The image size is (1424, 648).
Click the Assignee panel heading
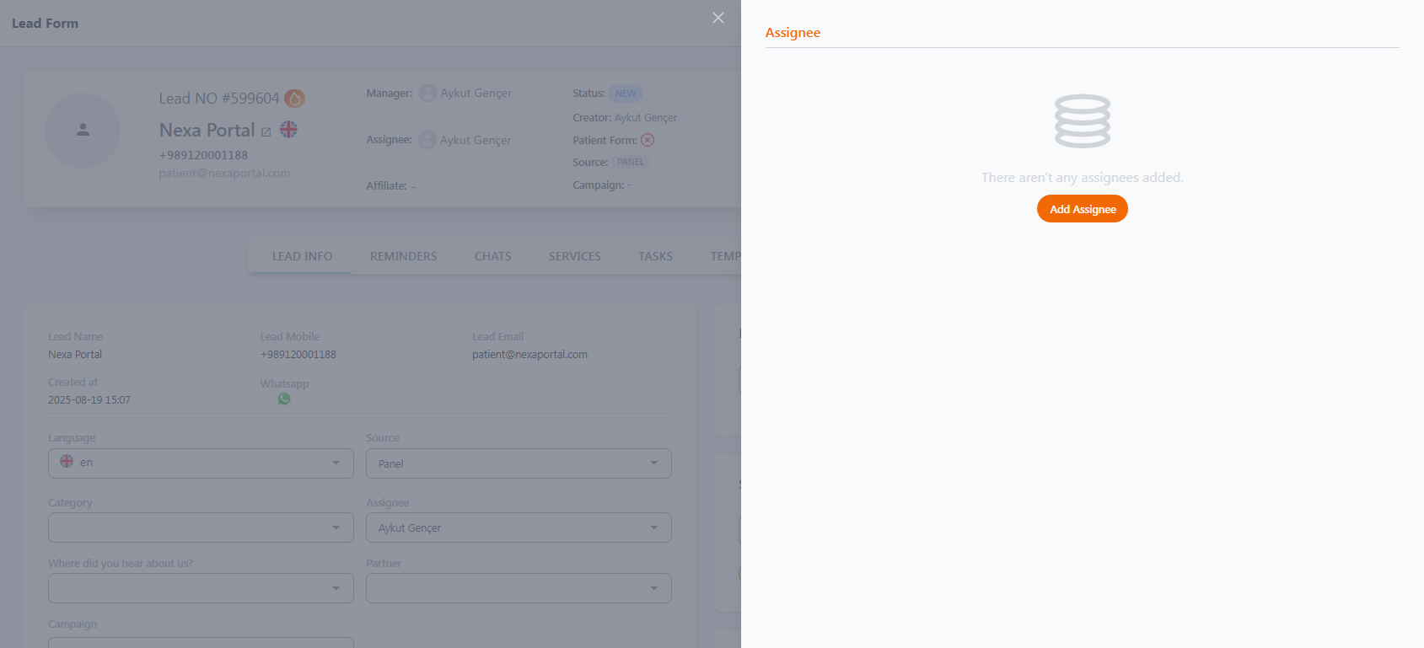(x=793, y=33)
